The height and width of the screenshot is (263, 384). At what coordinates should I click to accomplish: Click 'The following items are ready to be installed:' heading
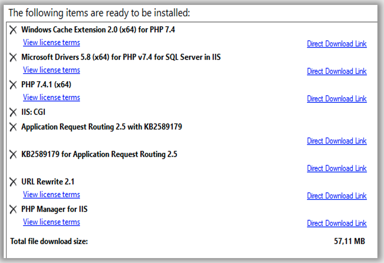point(99,13)
